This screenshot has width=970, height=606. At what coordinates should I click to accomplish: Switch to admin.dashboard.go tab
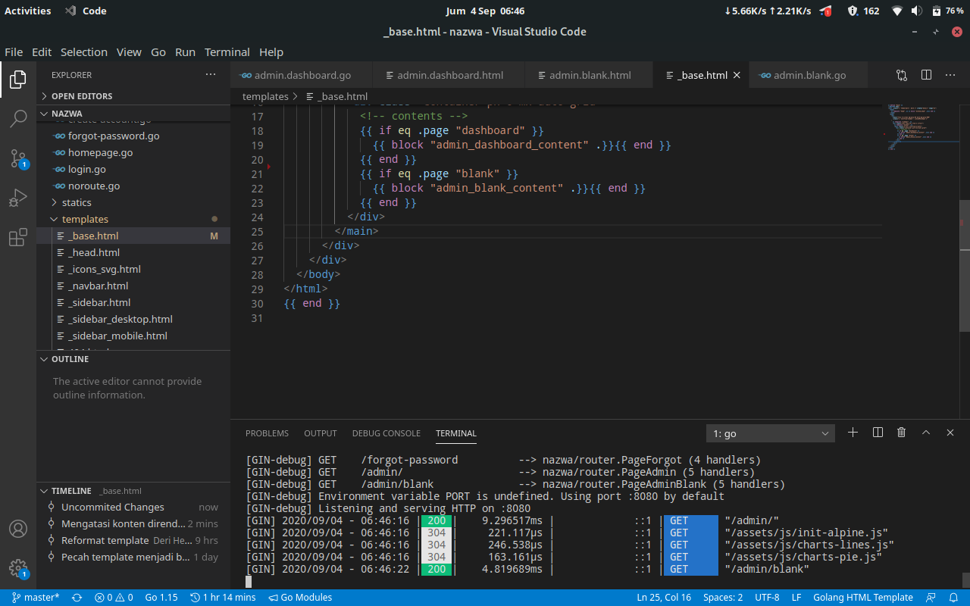click(302, 75)
